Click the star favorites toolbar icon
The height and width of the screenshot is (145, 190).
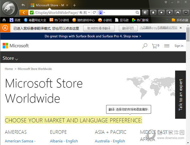[x=161, y=13]
